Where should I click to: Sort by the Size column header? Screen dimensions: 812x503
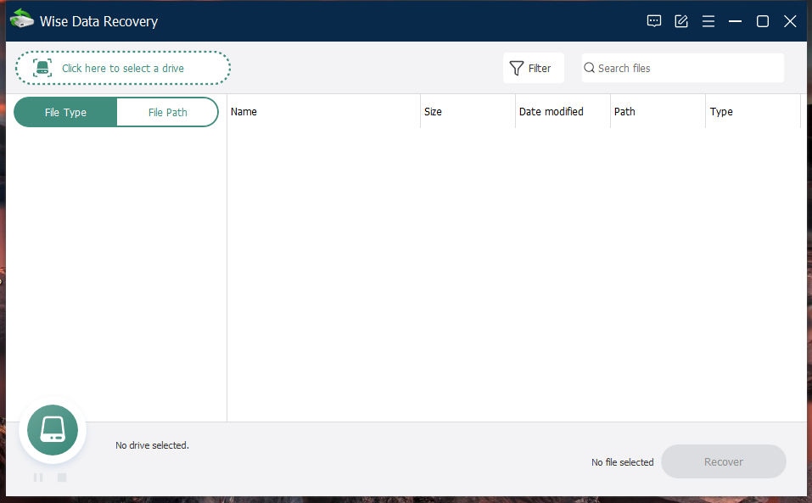coord(467,112)
